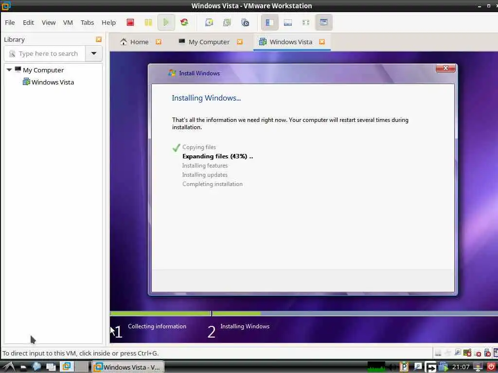Select My Computer in the library tree
The height and width of the screenshot is (373, 498).
43,70
